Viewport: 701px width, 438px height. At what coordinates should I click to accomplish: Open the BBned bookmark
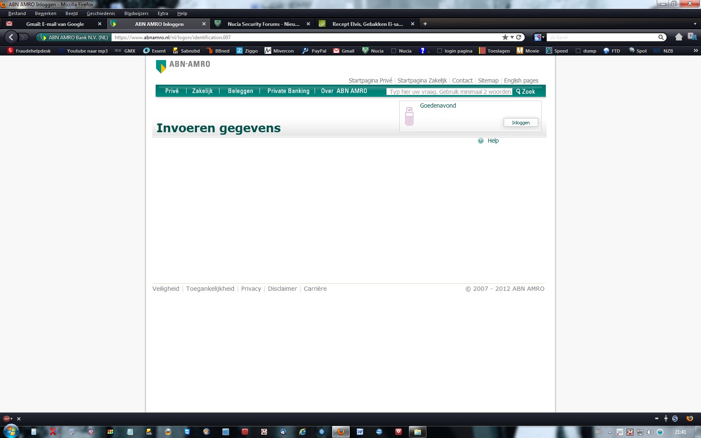tap(218, 51)
